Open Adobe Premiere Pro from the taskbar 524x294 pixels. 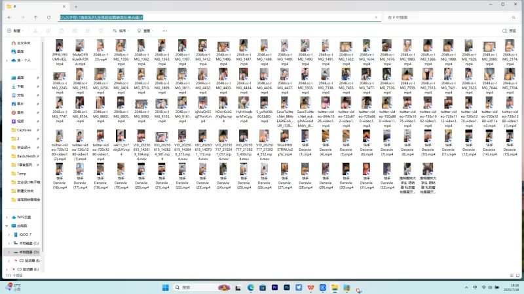[274, 287]
